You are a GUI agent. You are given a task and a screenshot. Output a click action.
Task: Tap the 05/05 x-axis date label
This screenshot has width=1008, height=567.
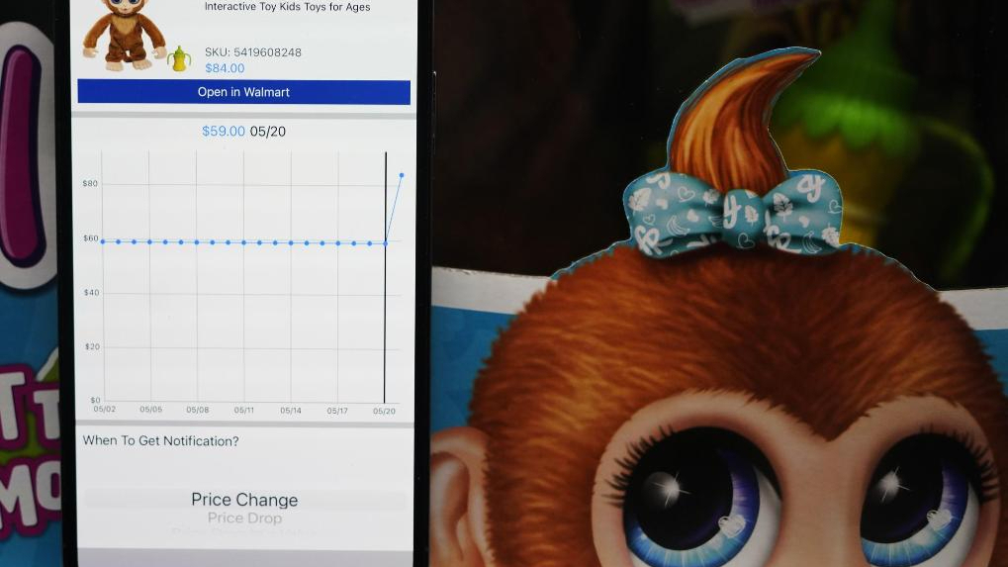151,410
